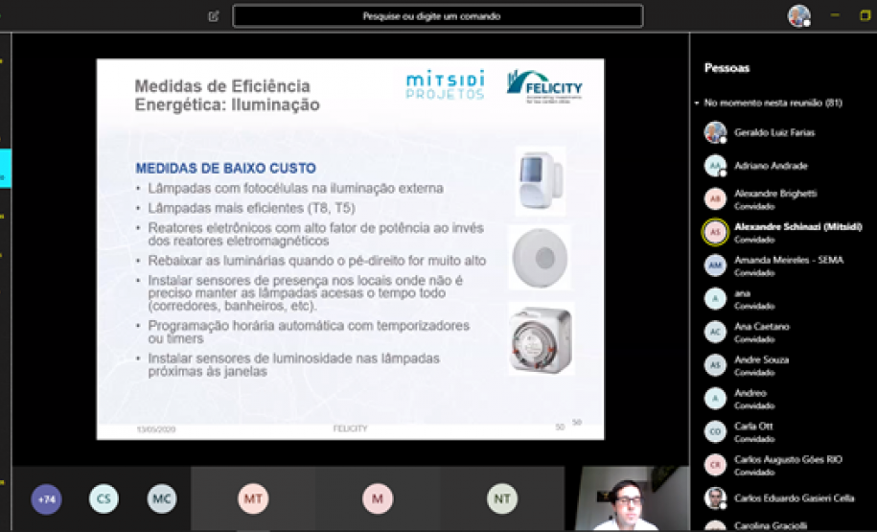This screenshot has width=877, height=532.
Task: Click the +74 more participants avatar
Action: pos(46,498)
